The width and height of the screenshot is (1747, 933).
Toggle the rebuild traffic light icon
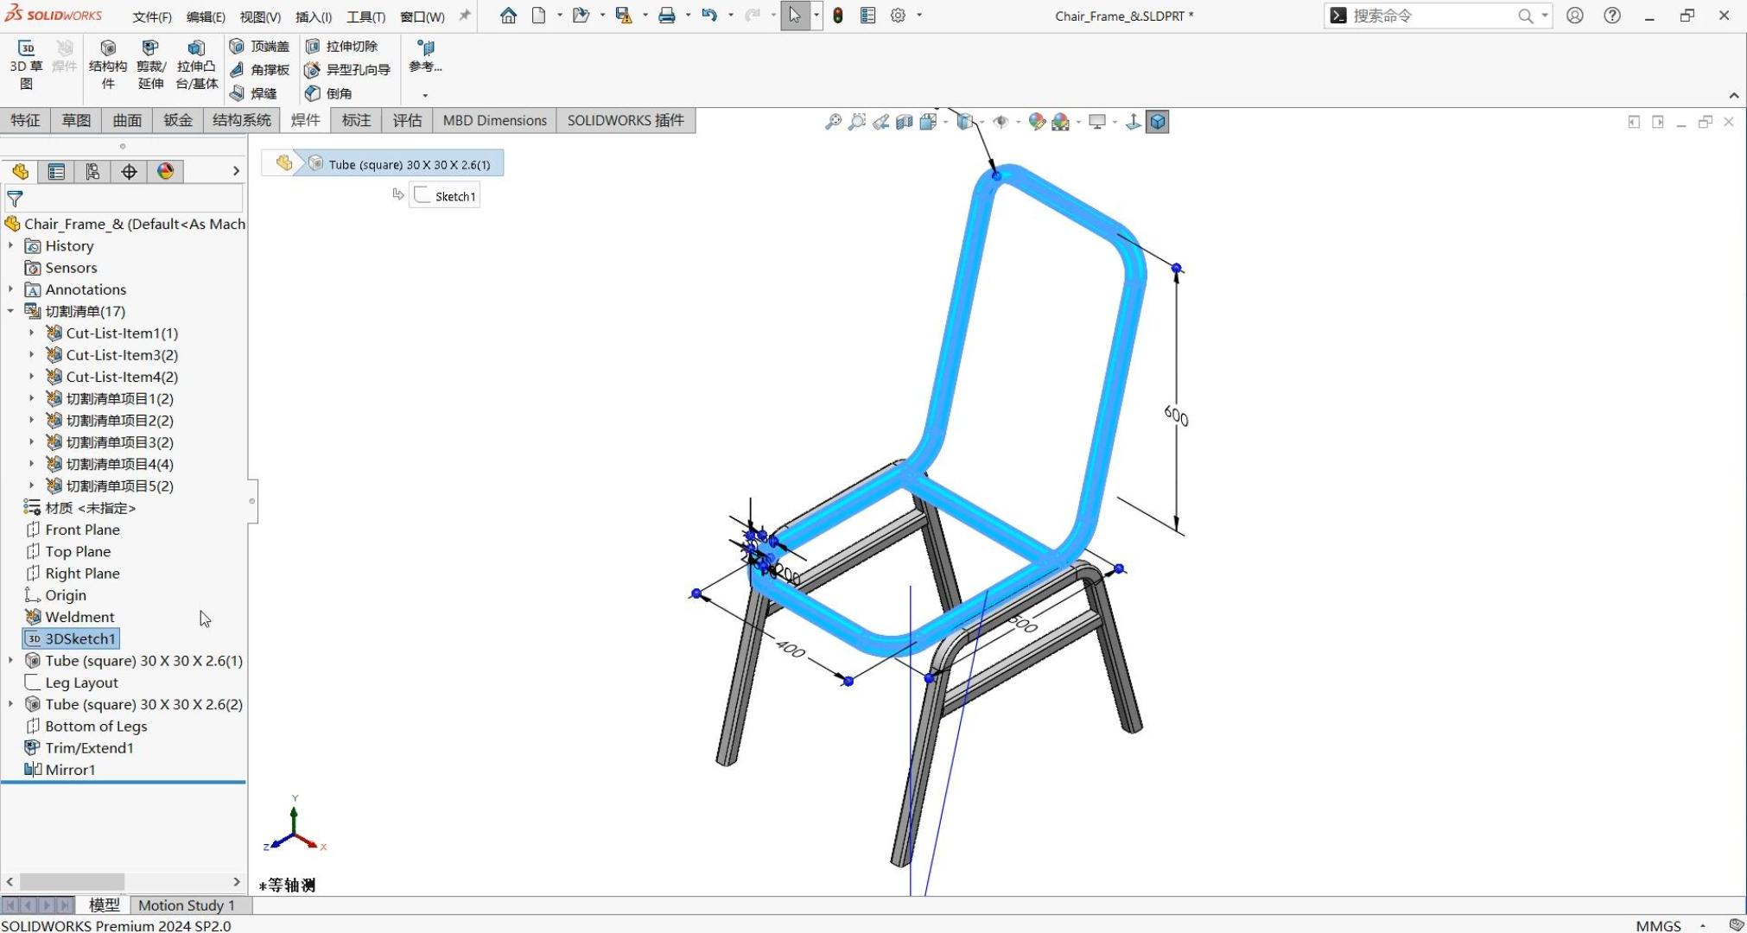pos(838,16)
